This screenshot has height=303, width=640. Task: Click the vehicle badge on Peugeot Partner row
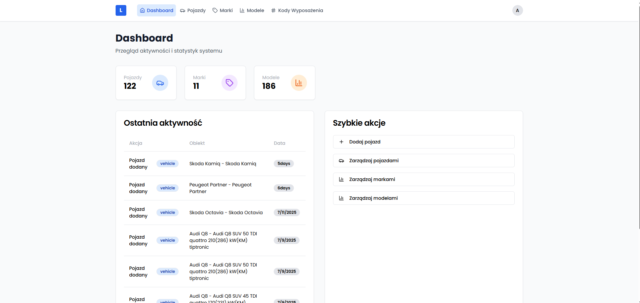(x=168, y=188)
